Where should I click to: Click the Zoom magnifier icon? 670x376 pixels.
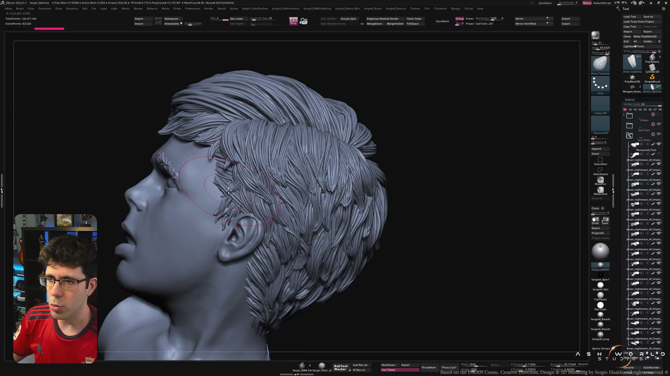605,220
